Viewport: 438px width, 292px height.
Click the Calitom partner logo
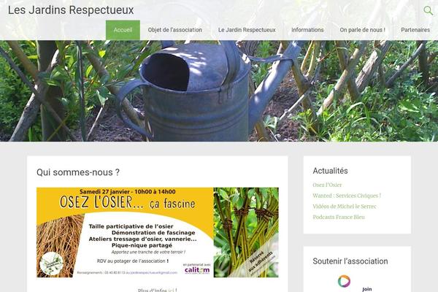point(197,269)
